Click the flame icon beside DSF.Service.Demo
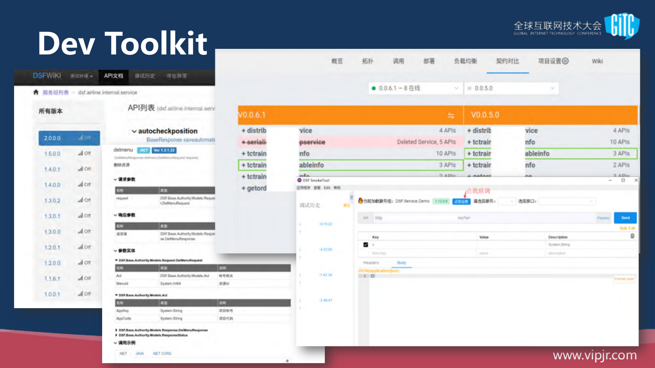This screenshot has height=368, width=655. 361,201
